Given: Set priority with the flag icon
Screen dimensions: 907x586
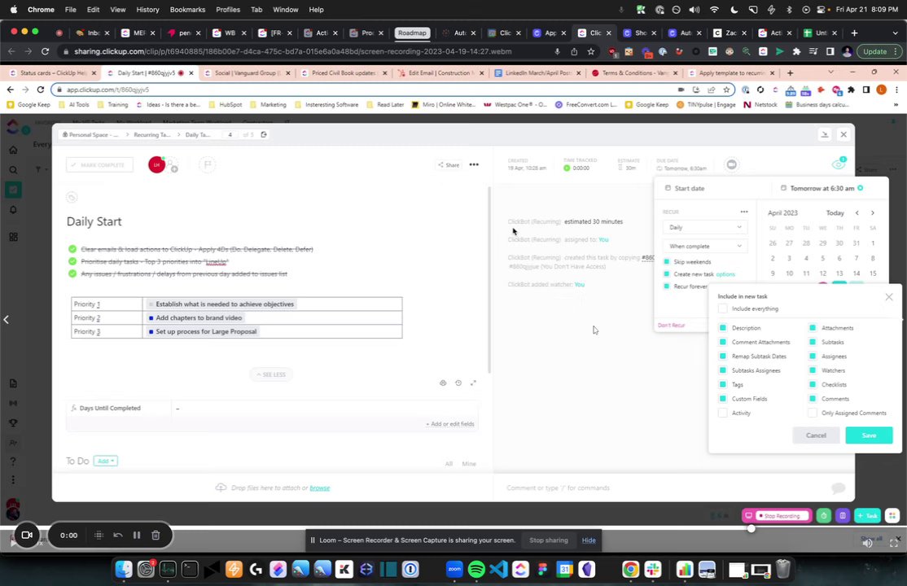Looking at the screenshot, I should 207,165.
